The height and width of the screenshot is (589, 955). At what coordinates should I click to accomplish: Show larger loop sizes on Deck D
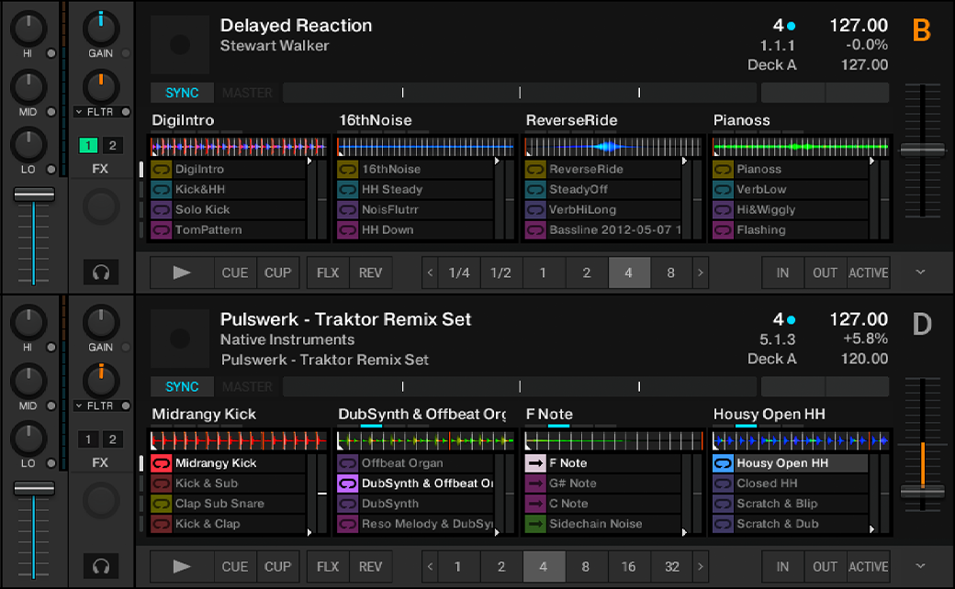pos(701,566)
